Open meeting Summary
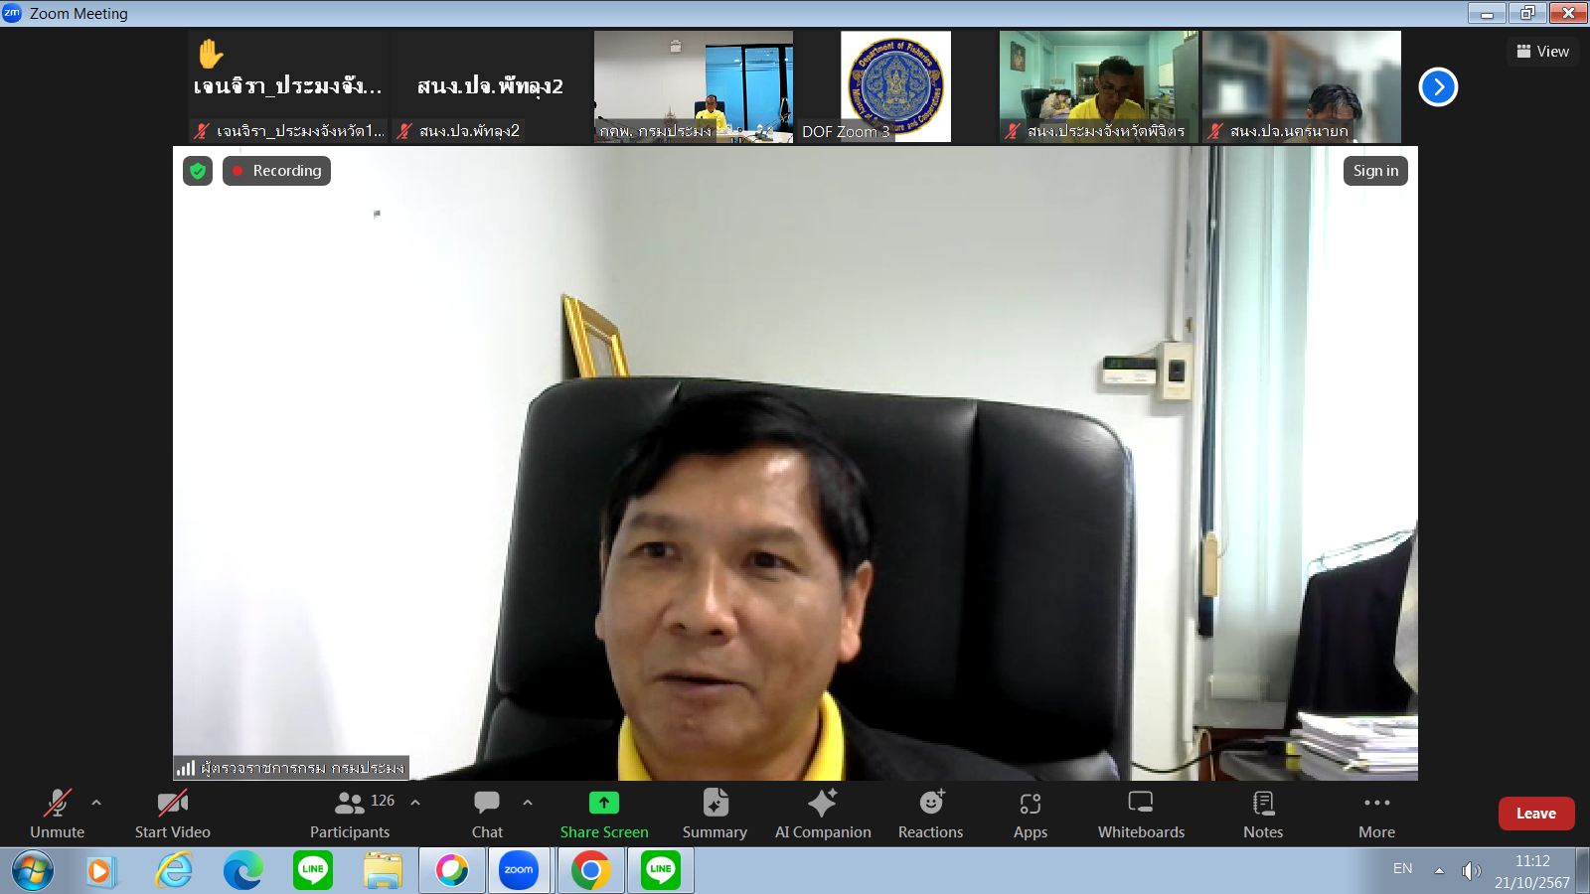Viewport: 1590px width, 894px height. [715, 814]
